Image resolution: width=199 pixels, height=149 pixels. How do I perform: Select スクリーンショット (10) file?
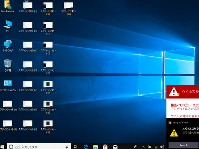48,9
